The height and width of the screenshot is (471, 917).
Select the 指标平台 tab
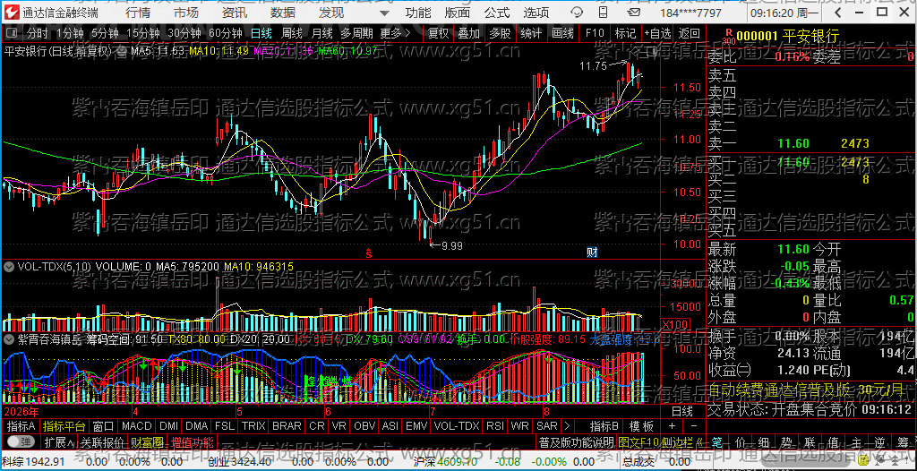tap(64, 426)
